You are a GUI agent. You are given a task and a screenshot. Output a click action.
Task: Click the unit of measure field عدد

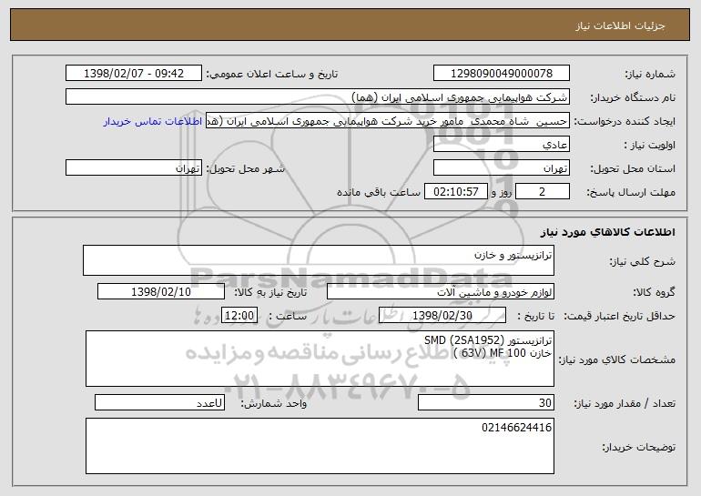159,402
